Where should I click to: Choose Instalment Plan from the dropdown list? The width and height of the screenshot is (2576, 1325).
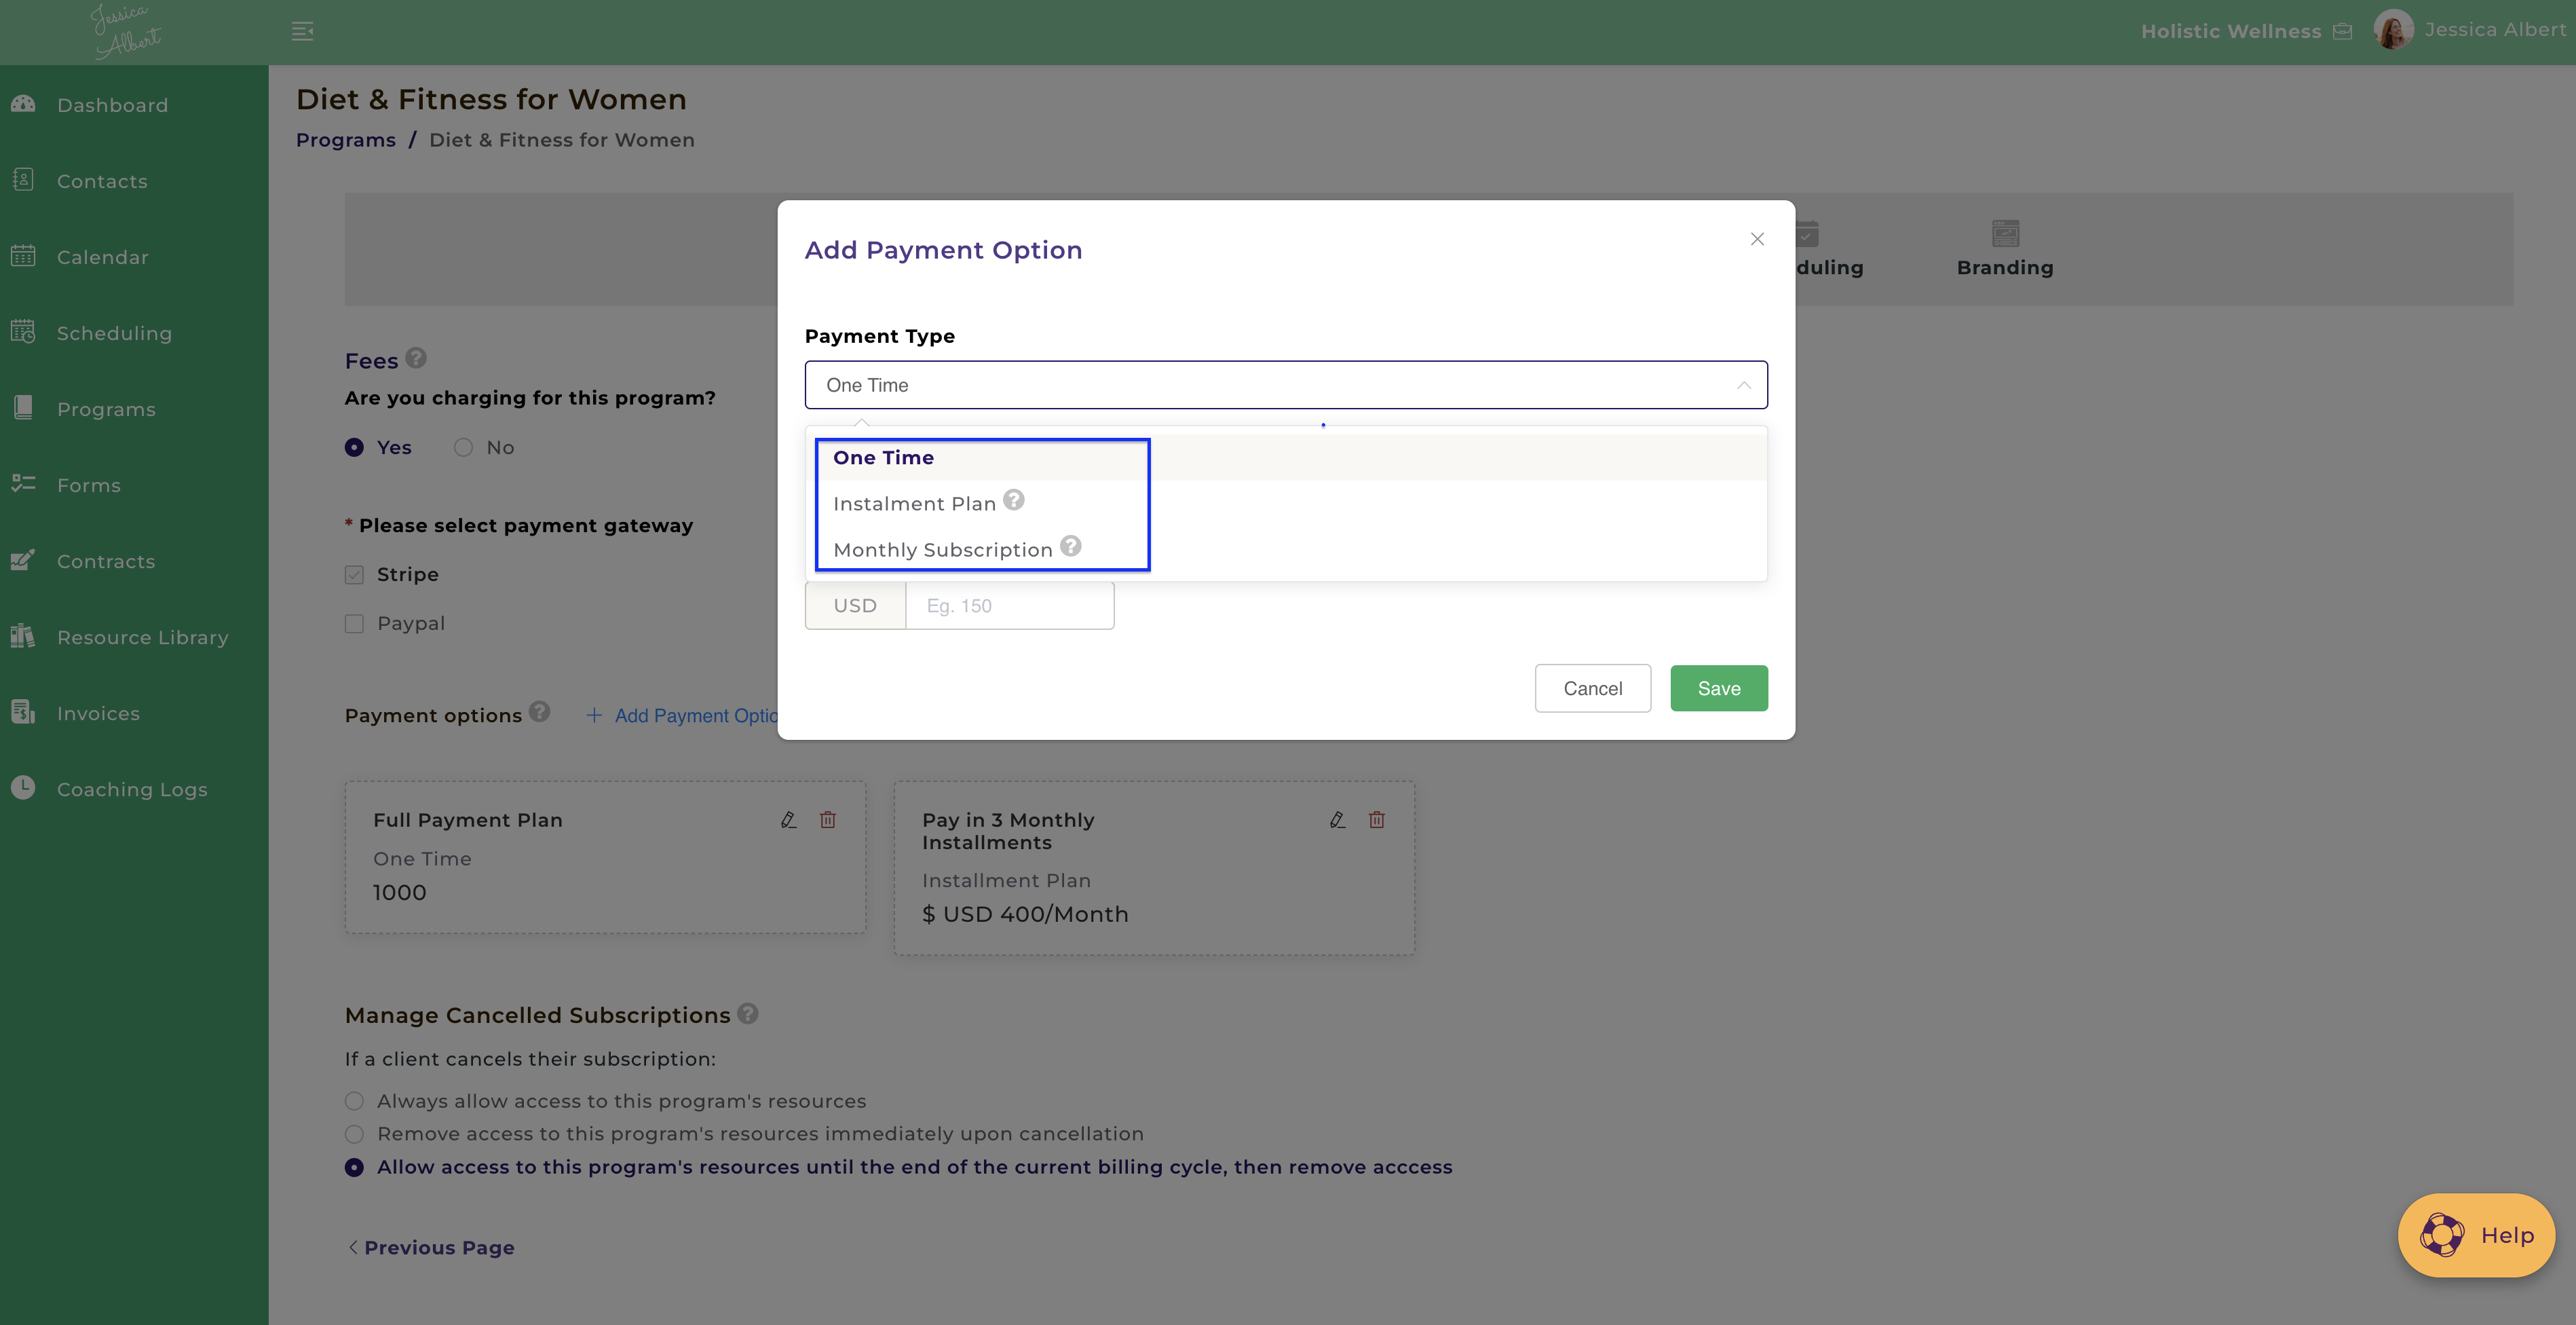[x=1286, y=503]
